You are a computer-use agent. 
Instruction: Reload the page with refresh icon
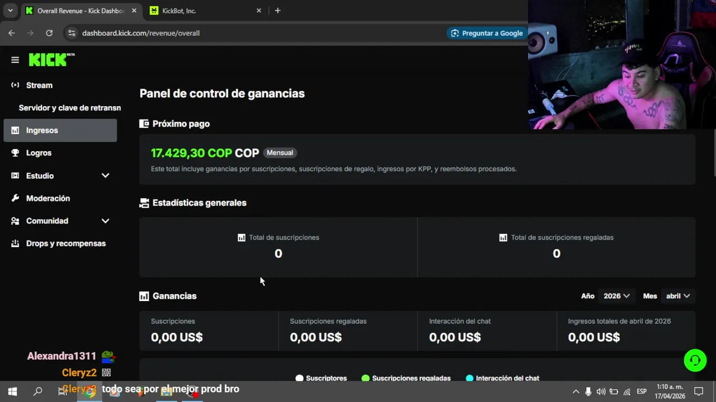(49, 33)
